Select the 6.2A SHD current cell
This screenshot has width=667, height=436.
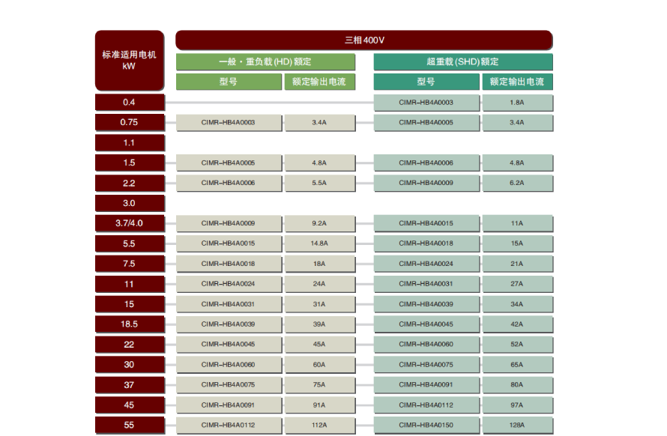[x=517, y=183]
